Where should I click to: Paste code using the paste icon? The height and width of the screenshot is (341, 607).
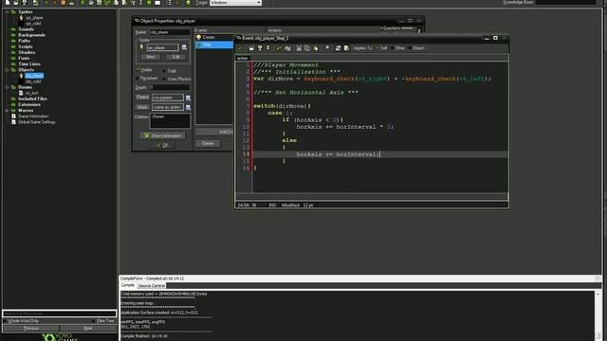(x=316, y=48)
